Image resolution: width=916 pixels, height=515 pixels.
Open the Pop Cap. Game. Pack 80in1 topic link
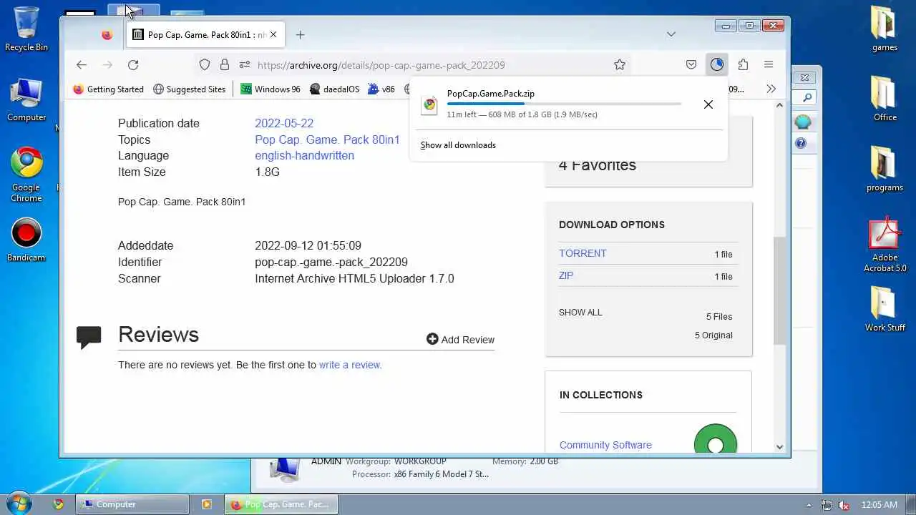(x=327, y=139)
